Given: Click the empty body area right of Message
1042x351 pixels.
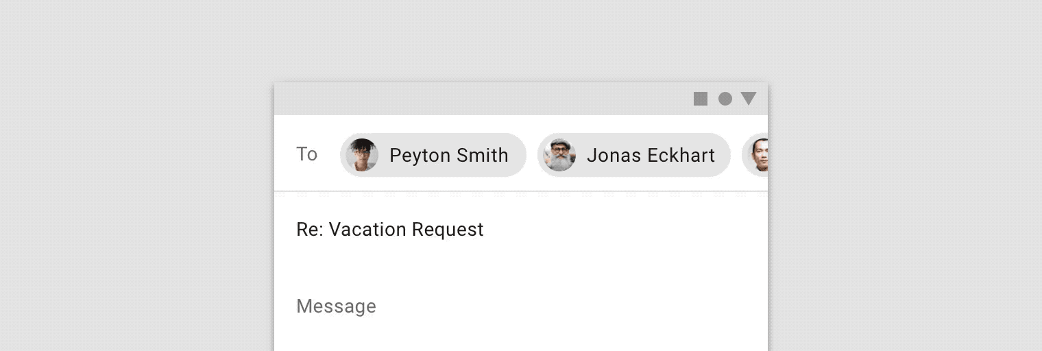Looking at the screenshot, I should [569, 306].
